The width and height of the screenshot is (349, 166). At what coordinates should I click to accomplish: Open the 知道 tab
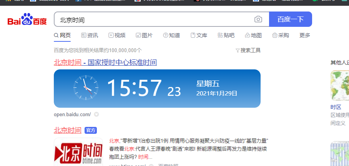tap(171, 35)
